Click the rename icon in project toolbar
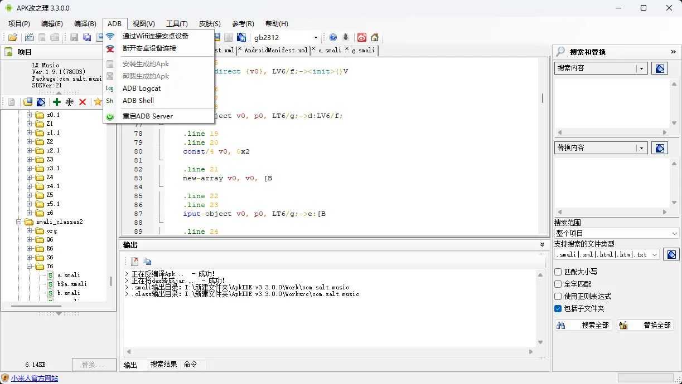Viewport: 682px width, 384px height. (x=69, y=102)
